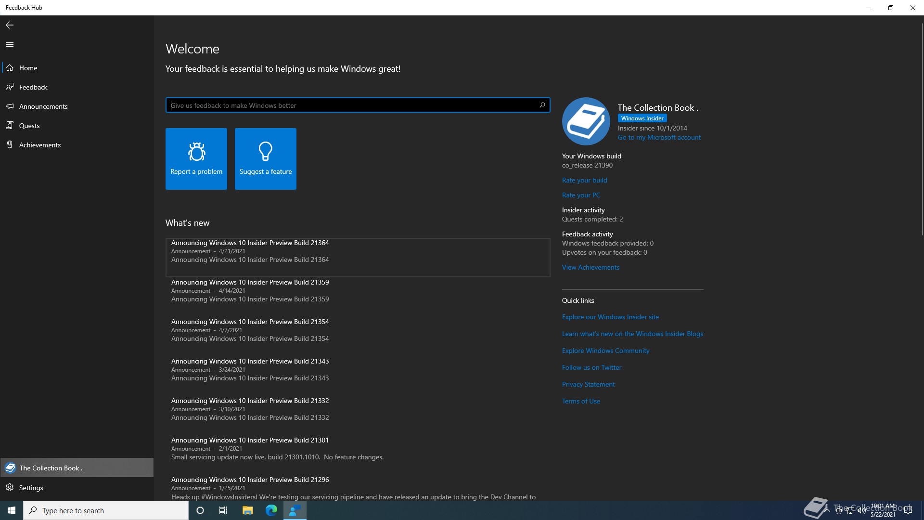Image resolution: width=924 pixels, height=520 pixels.
Task: Click the Settings gear icon
Action: (x=10, y=488)
